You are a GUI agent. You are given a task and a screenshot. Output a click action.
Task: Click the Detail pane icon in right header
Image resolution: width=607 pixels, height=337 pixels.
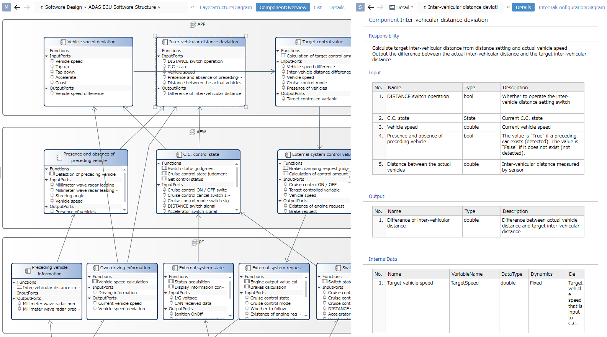[392, 7]
